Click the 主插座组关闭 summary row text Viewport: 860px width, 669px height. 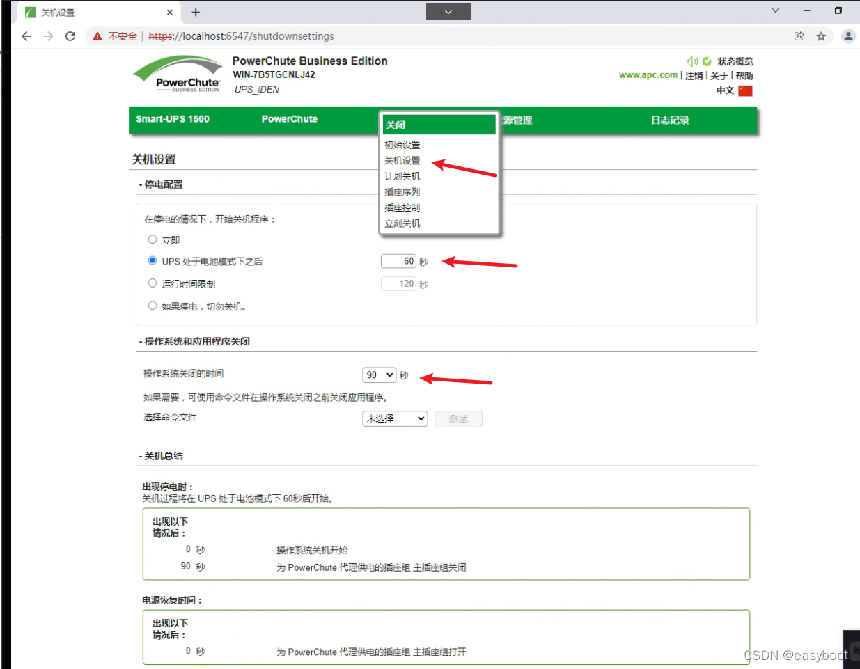(x=371, y=567)
